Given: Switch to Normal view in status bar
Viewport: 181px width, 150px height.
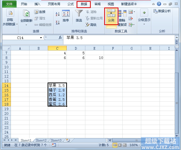Looking at the screenshot, I should click(115, 145).
